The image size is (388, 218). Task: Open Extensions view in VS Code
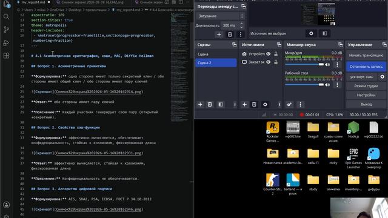[x=6, y=56]
